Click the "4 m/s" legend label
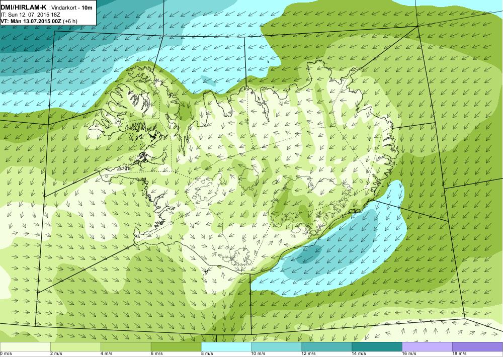503x357 pixels. click(x=107, y=354)
